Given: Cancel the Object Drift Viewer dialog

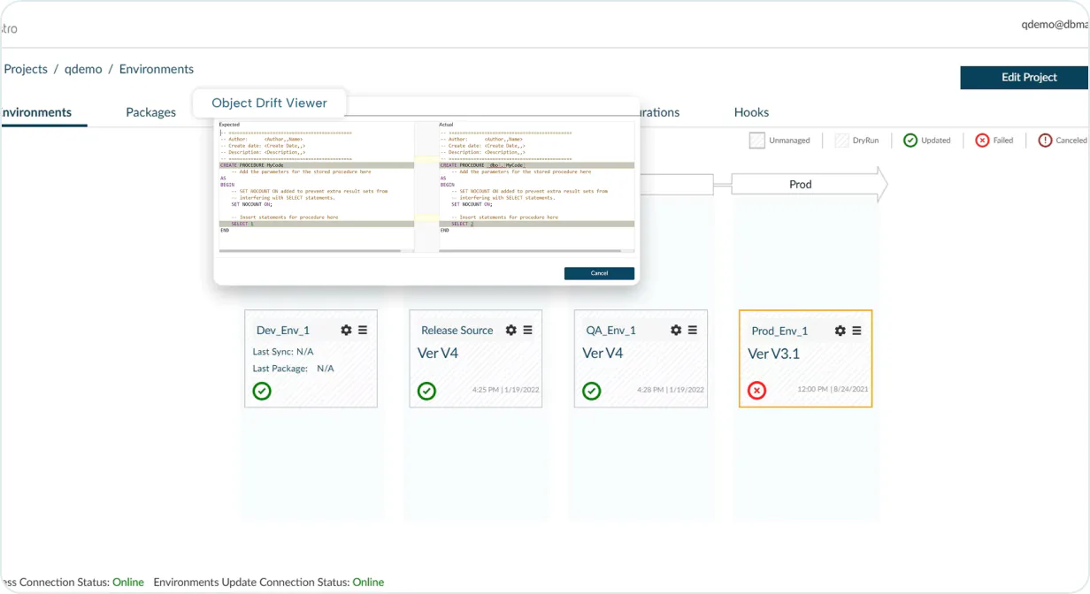Looking at the screenshot, I should click(599, 273).
